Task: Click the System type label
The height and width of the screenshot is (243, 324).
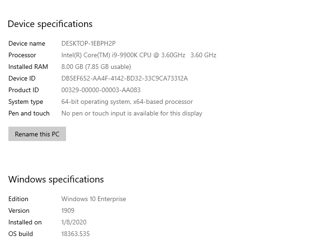Action: click(26, 102)
